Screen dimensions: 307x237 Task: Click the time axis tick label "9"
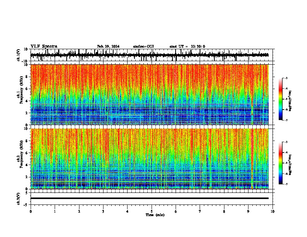point(248,211)
